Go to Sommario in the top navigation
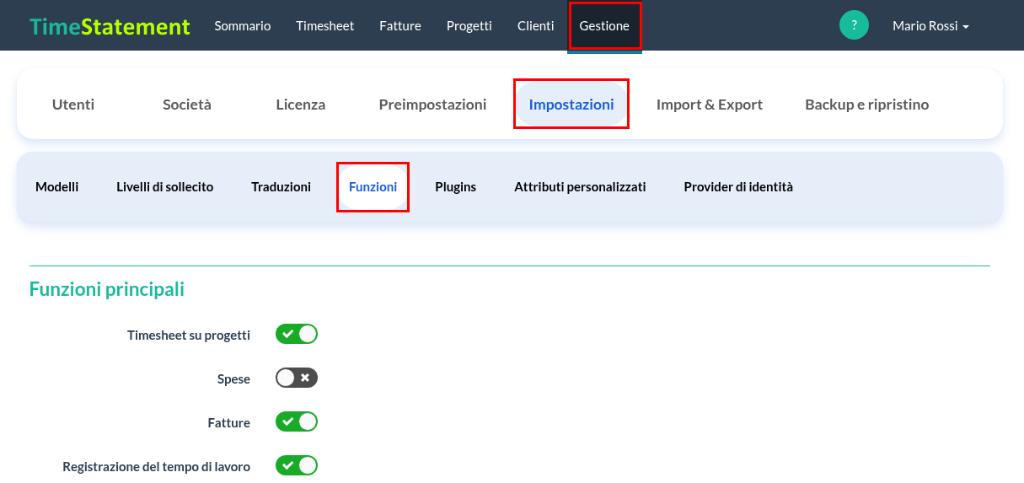Screen dimensions: 1024x483 [243, 26]
